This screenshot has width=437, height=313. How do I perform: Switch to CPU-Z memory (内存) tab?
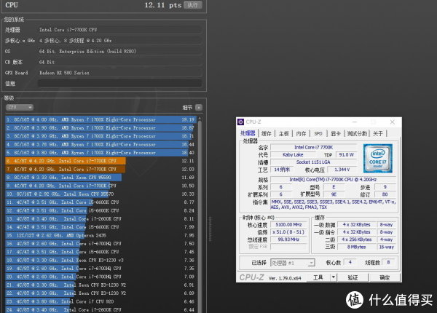coord(301,134)
